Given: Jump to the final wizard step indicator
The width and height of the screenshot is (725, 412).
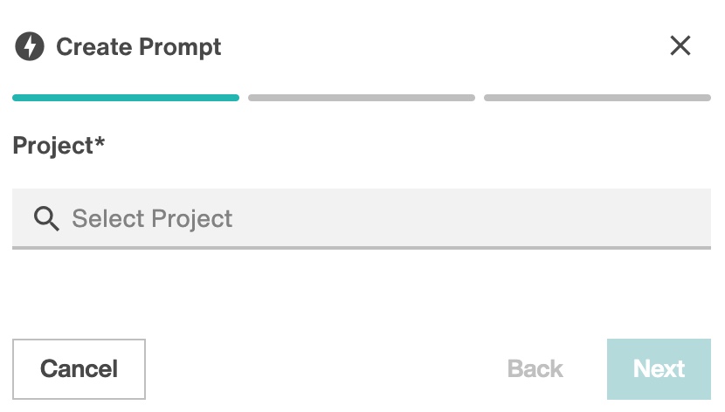Looking at the screenshot, I should click(597, 98).
